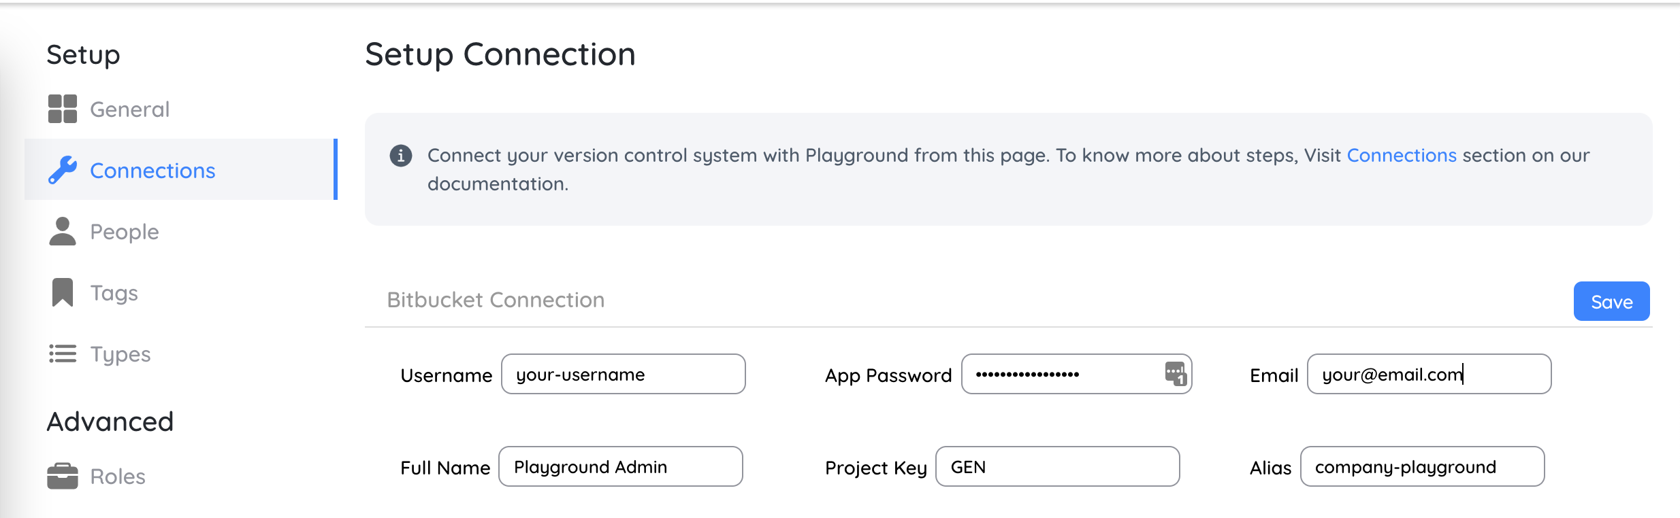Select the Email text field
The image size is (1680, 518).
click(x=1429, y=374)
